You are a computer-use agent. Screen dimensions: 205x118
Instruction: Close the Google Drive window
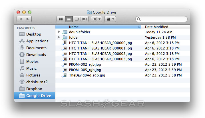pyautogui.click(x=18, y=12)
